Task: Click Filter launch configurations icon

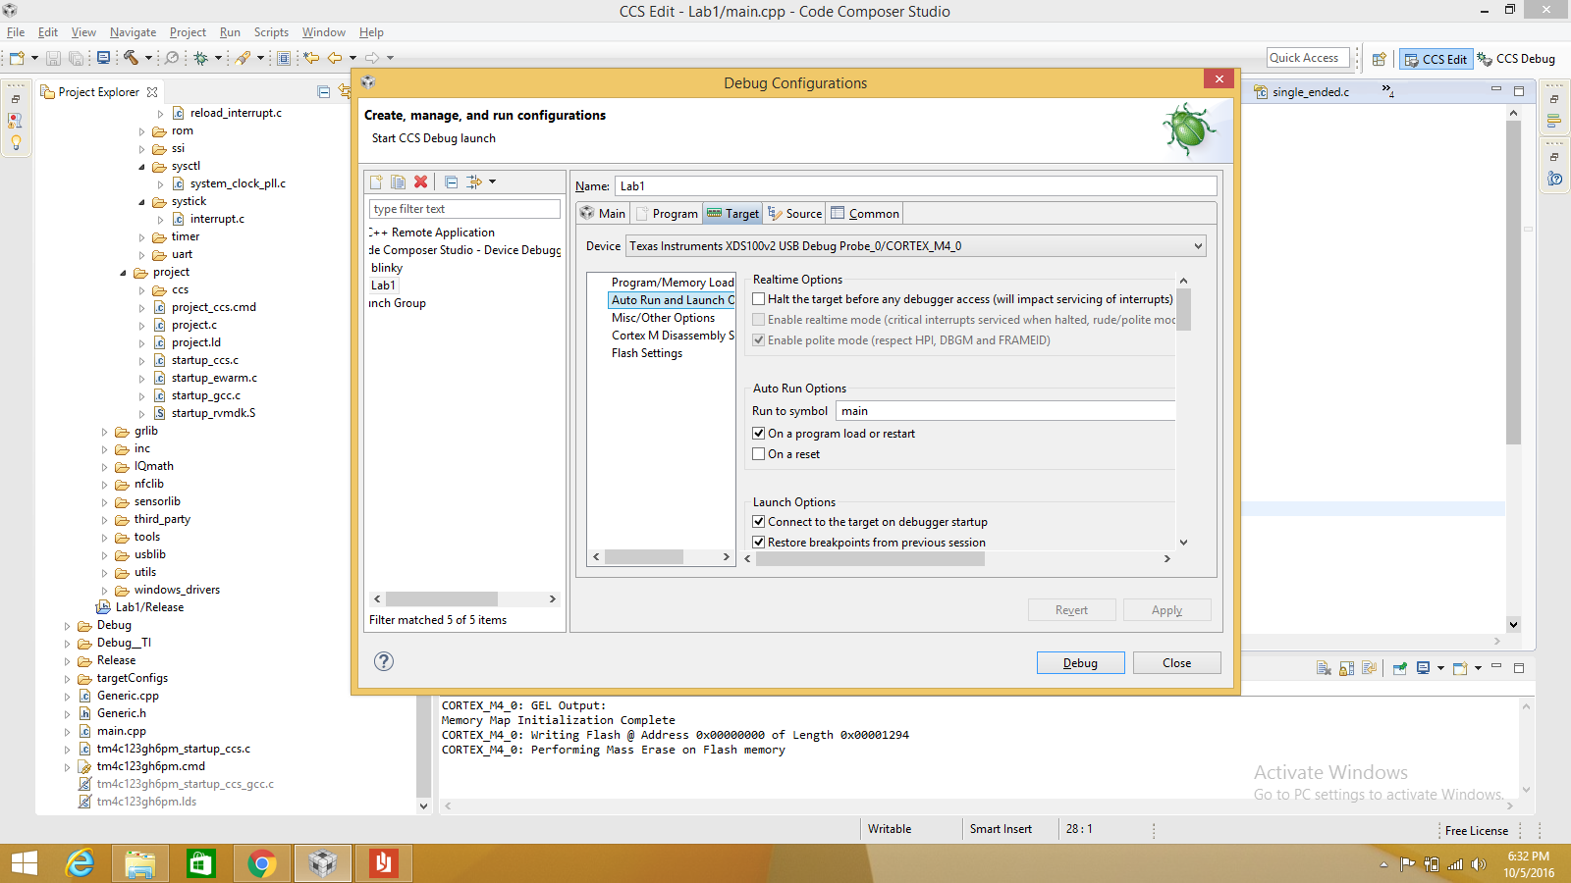Action: 473,182
